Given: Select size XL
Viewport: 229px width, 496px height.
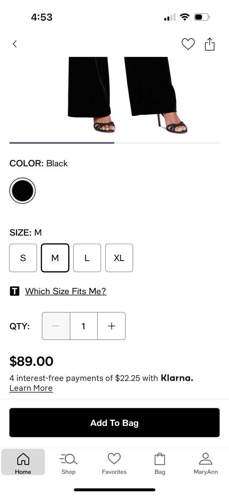Looking at the screenshot, I should coord(119,258).
